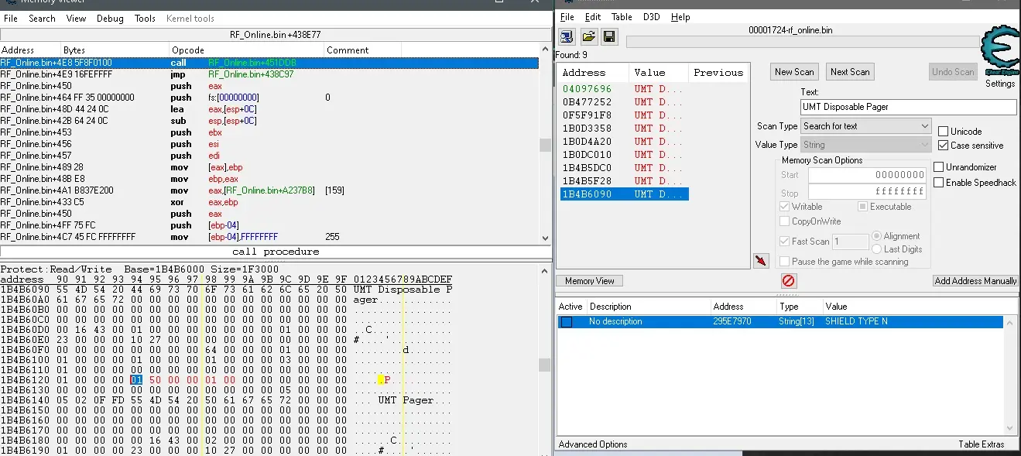Open the Help menu in Cheat Engine

tap(680, 17)
